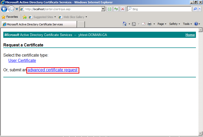Open the advanced certificate request link
The height and width of the screenshot is (137, 203).
click(x=52, y=70)
